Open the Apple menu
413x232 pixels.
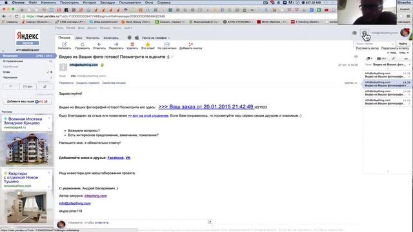[x=6, y=3]
